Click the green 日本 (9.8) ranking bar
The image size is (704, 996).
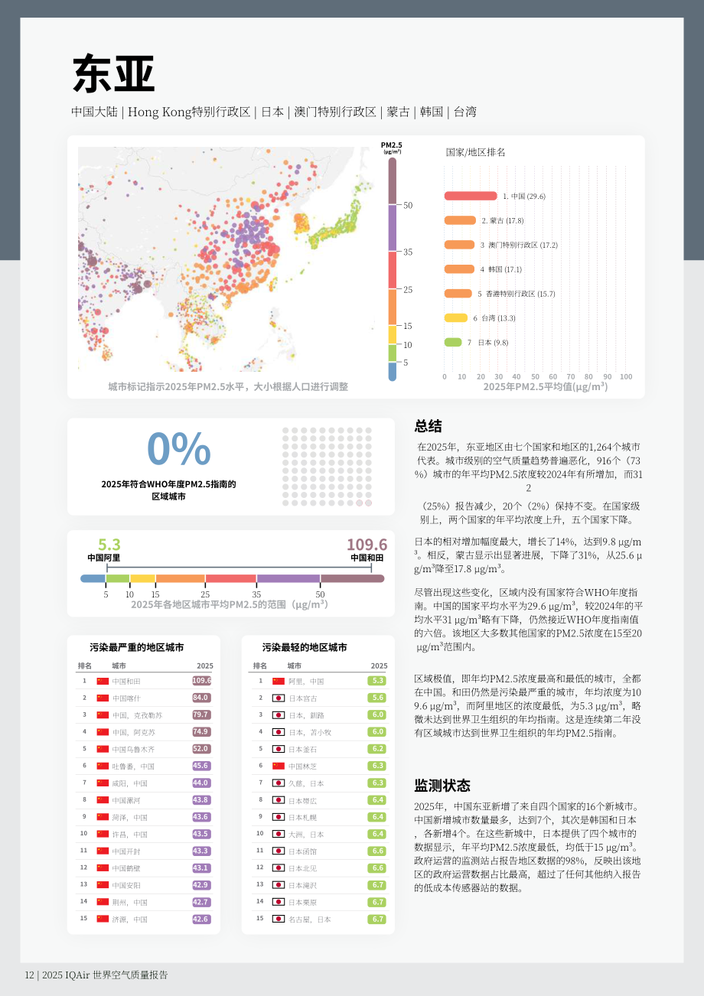tap(453, 342)
